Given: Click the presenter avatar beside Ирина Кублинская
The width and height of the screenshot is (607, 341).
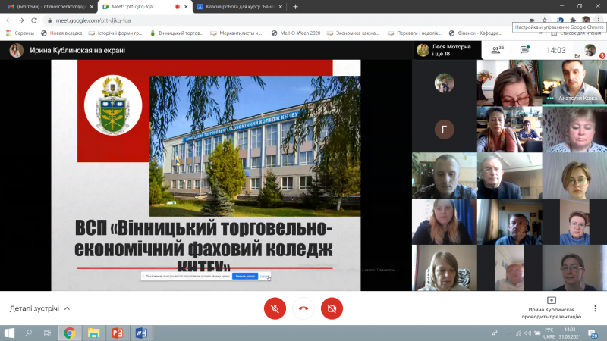Looking at the screenshot, I should click(16, 50).
